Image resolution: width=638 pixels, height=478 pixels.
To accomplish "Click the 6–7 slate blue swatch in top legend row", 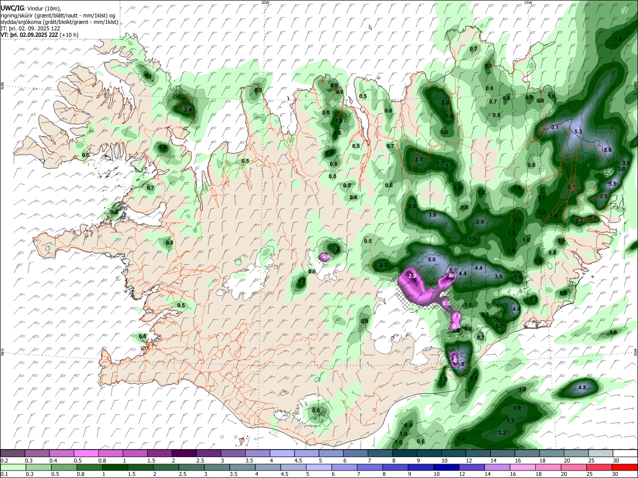I will coord(356,453).
